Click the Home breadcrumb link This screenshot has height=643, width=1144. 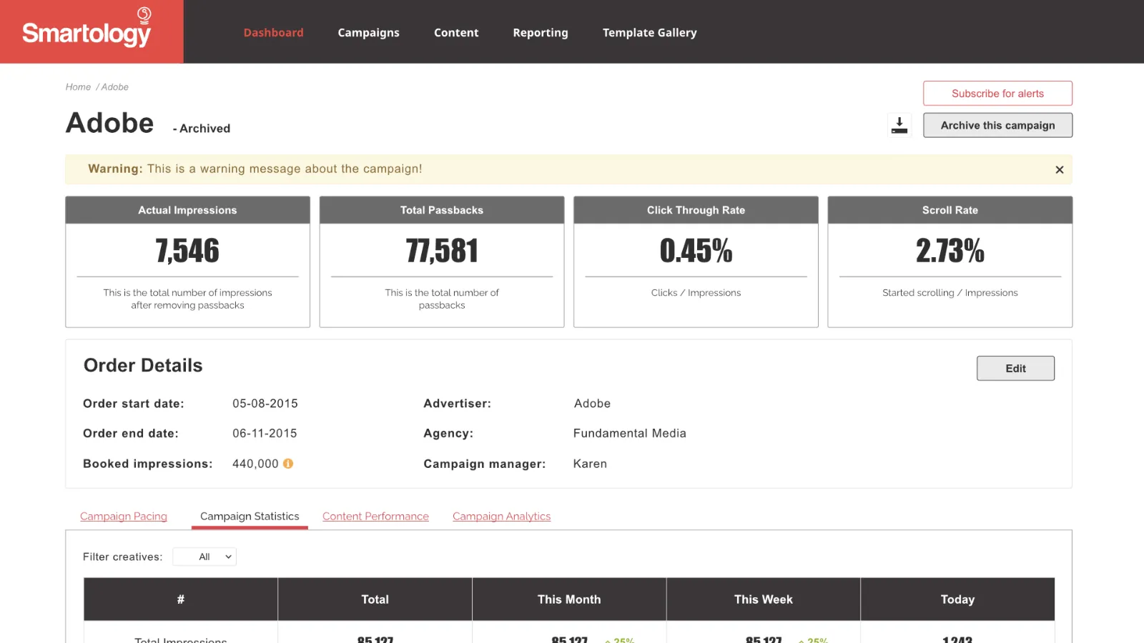78,87
